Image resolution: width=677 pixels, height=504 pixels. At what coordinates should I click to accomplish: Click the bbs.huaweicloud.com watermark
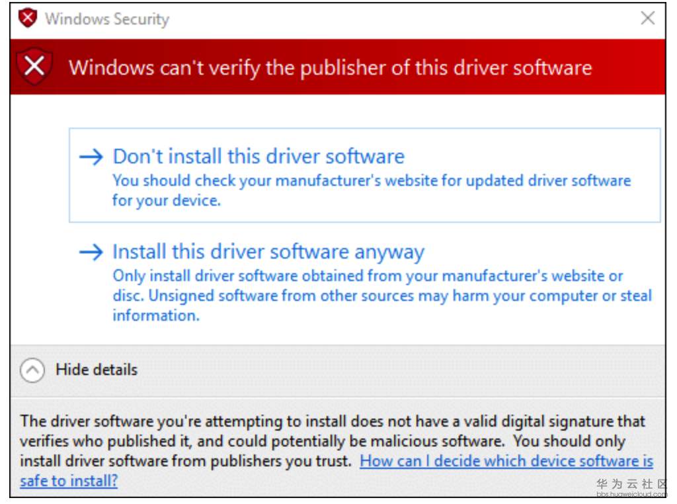[x=631, y=494]
